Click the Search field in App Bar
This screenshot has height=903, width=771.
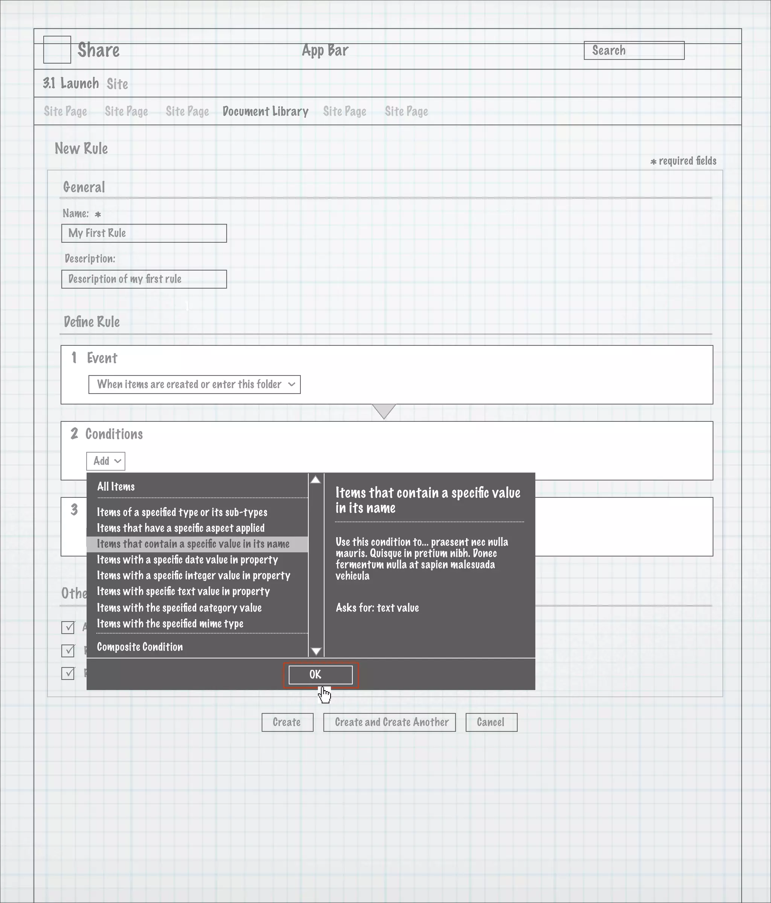[634, 50]
